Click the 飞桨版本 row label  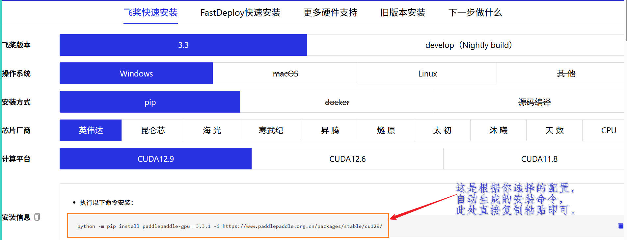[16, 45]
